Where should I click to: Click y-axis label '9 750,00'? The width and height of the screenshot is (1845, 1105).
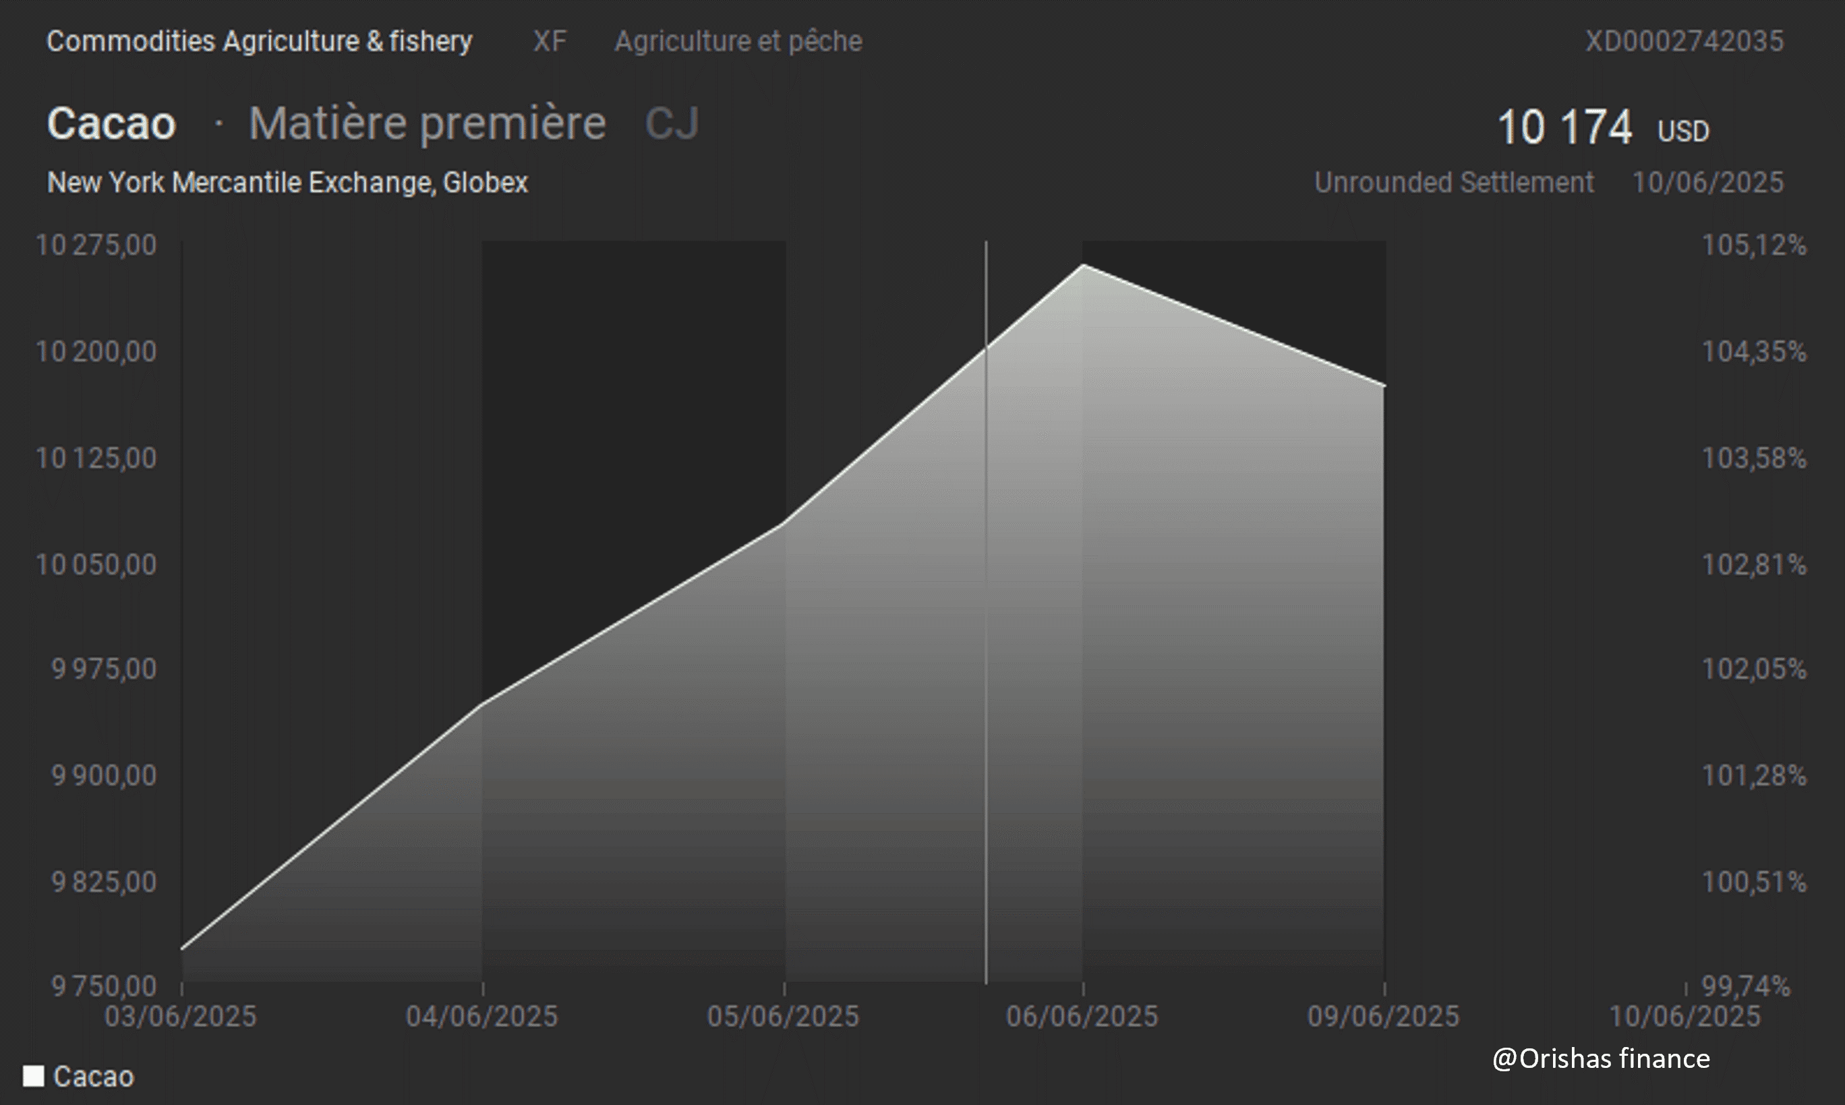point(103,986)
